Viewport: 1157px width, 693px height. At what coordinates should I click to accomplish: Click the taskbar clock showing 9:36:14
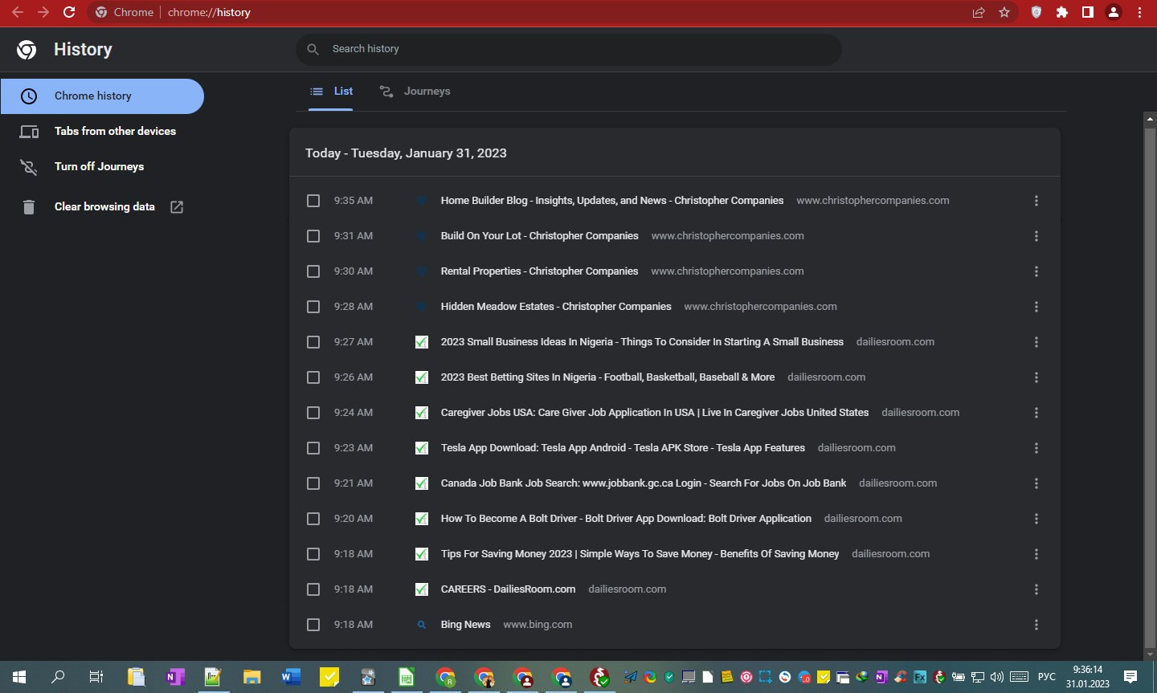pyautogui.click(x=1088, y=677)
